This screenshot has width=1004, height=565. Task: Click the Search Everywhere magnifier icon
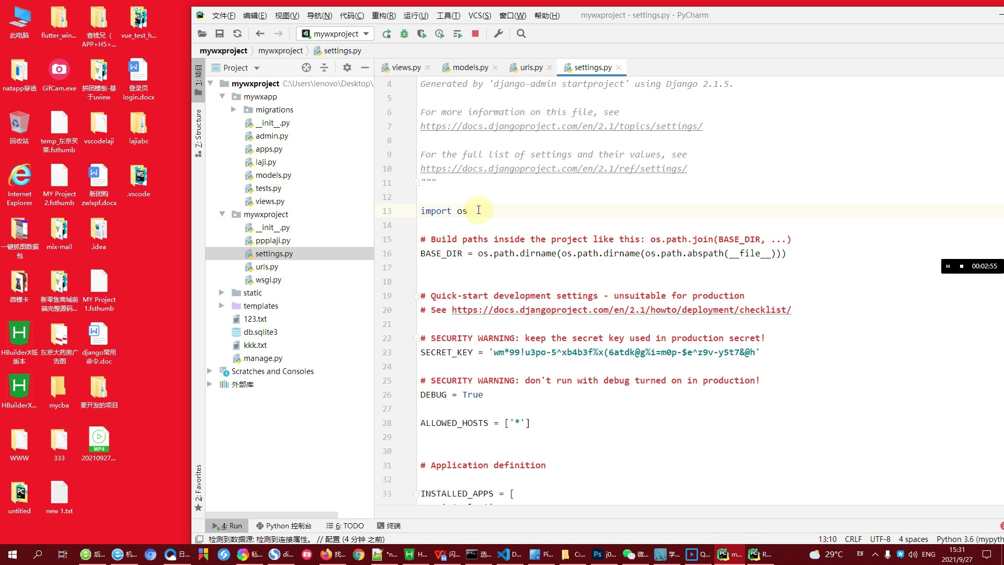pyautogui.click(x=521, y=34)
